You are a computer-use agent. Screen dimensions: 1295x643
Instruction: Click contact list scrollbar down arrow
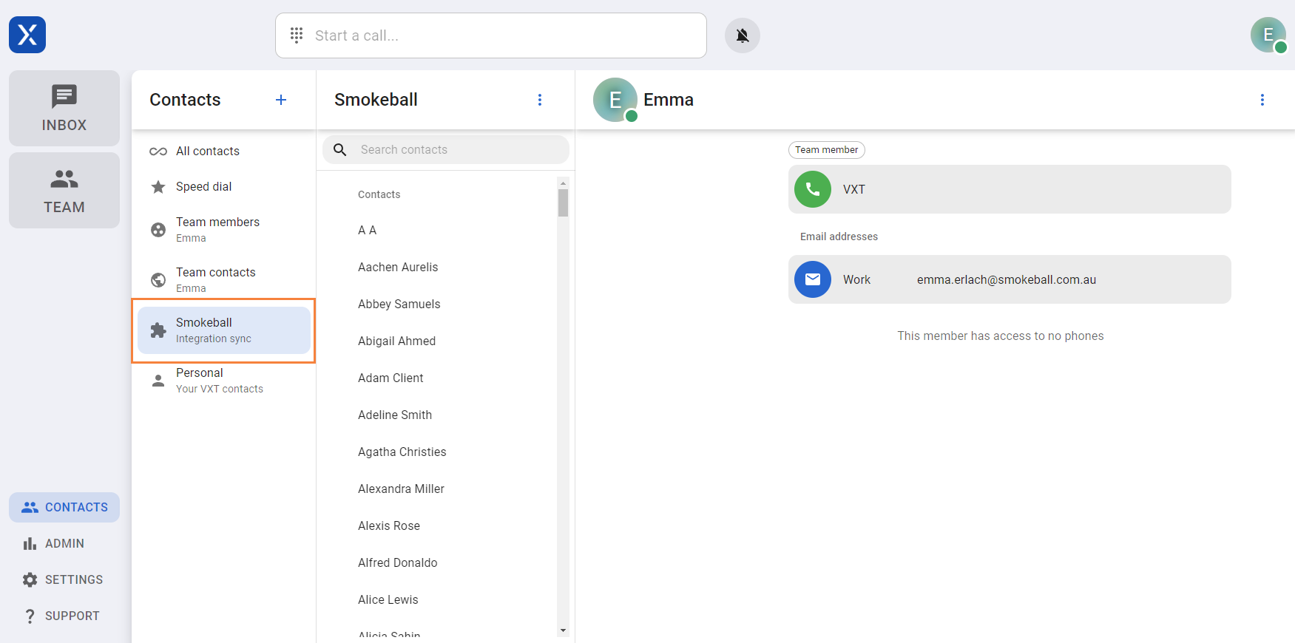point(564,630)
